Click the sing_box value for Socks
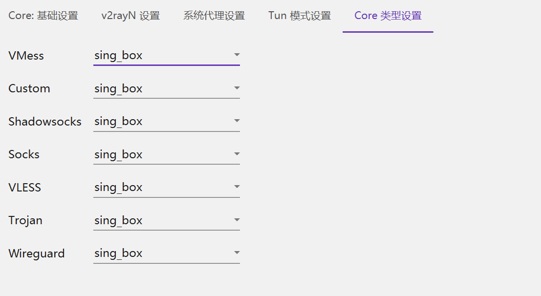541x296 pixels. [x=118, y=154]
